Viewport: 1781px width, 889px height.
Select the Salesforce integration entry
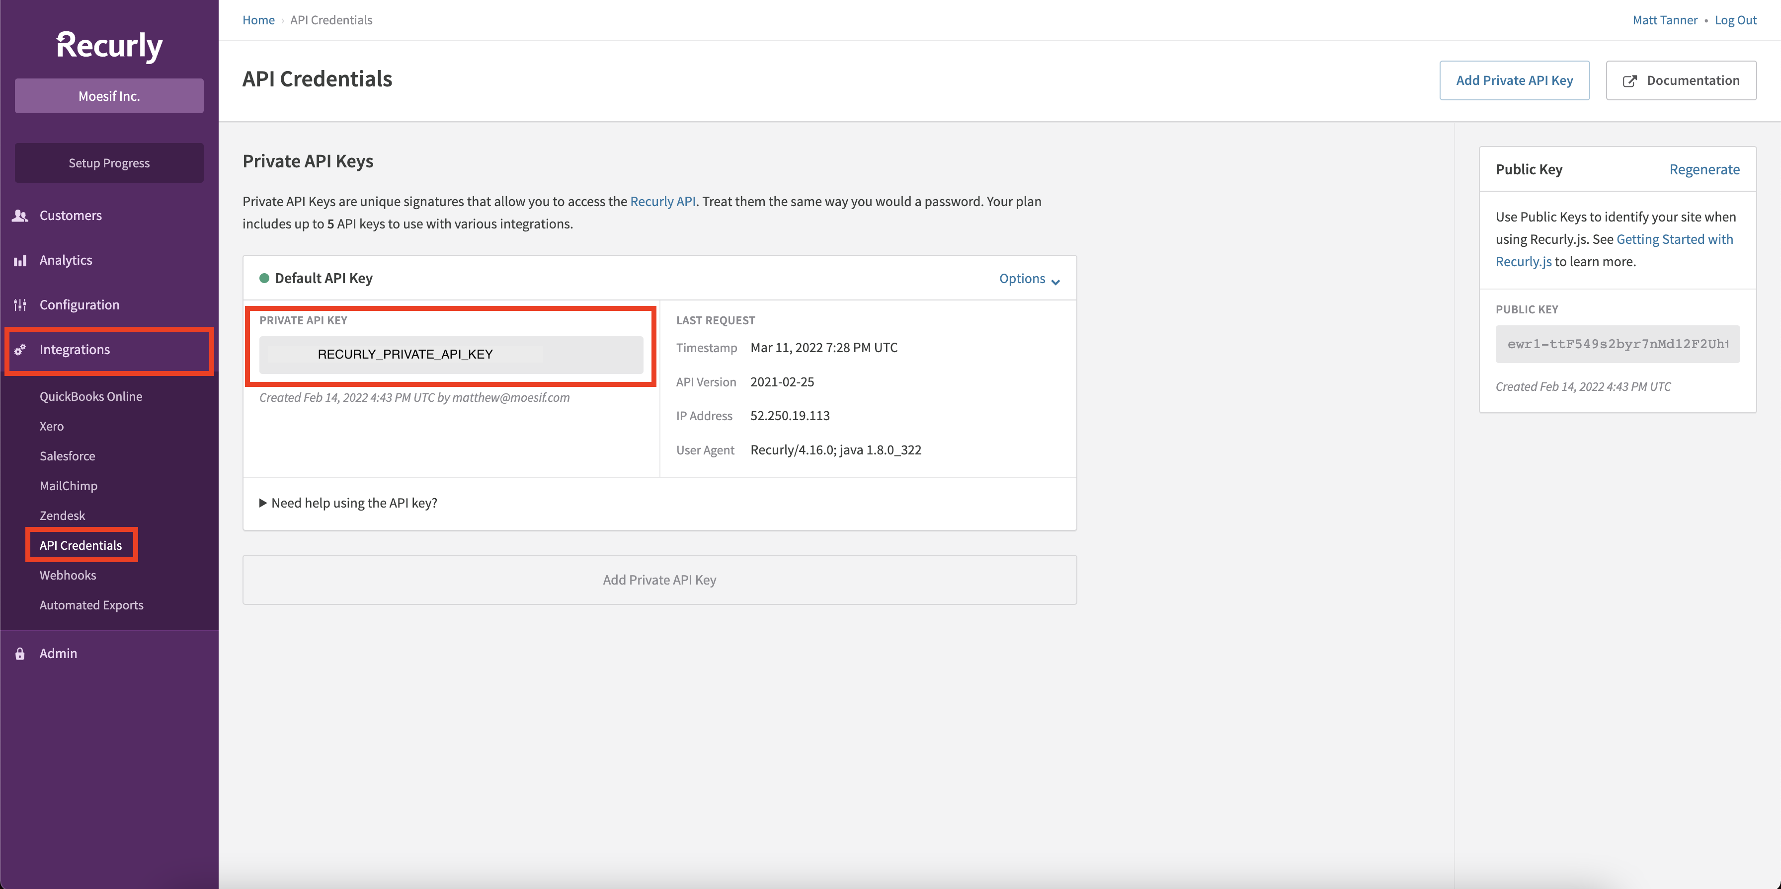(x=67, y=455)
